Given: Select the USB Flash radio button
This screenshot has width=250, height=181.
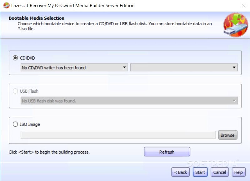Looking at the screenshot, I should point(15,91).
